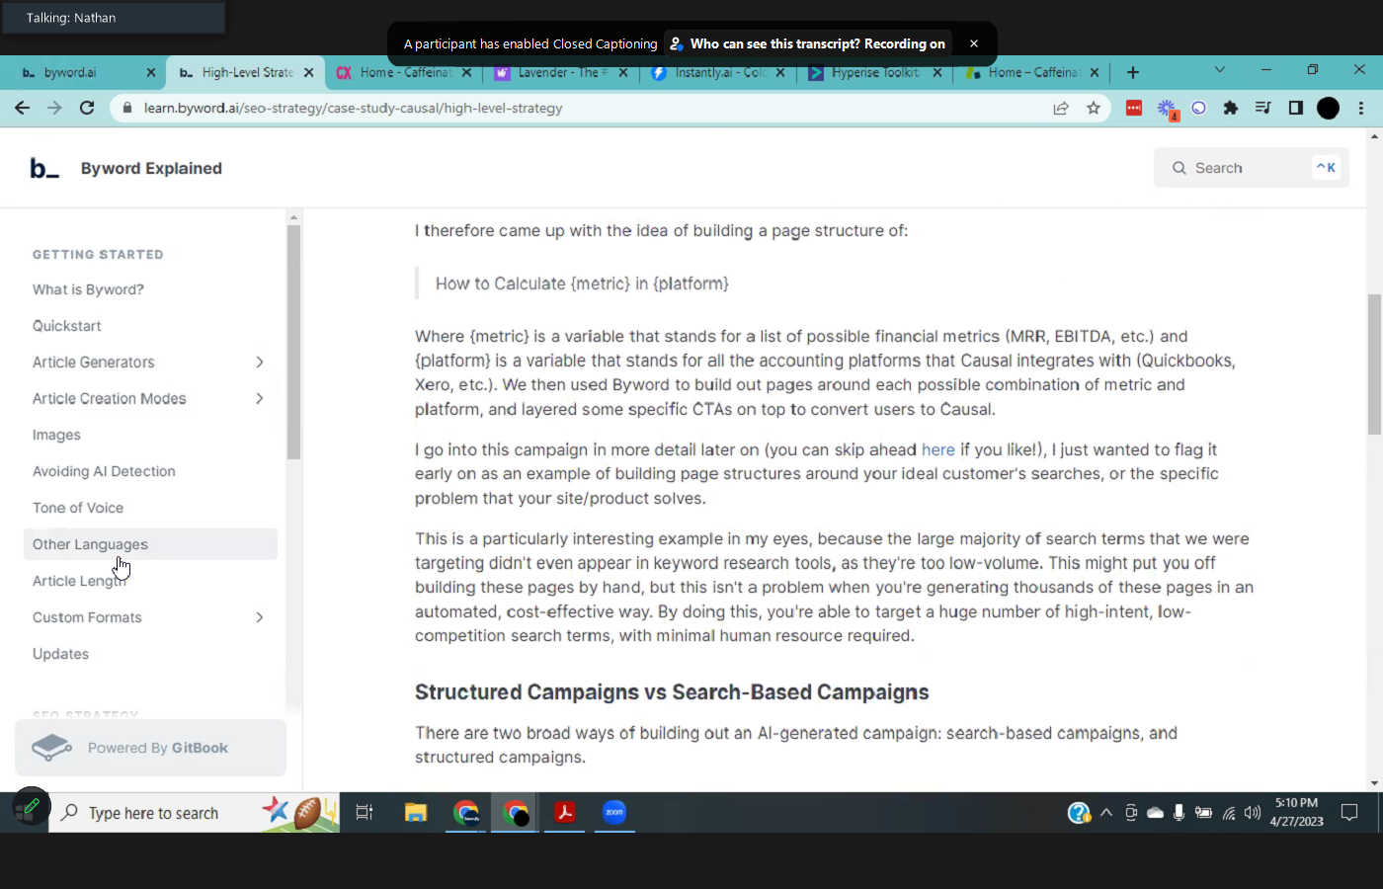
Task: Switch to the Lavender browser tab
Action: point(558,72)
